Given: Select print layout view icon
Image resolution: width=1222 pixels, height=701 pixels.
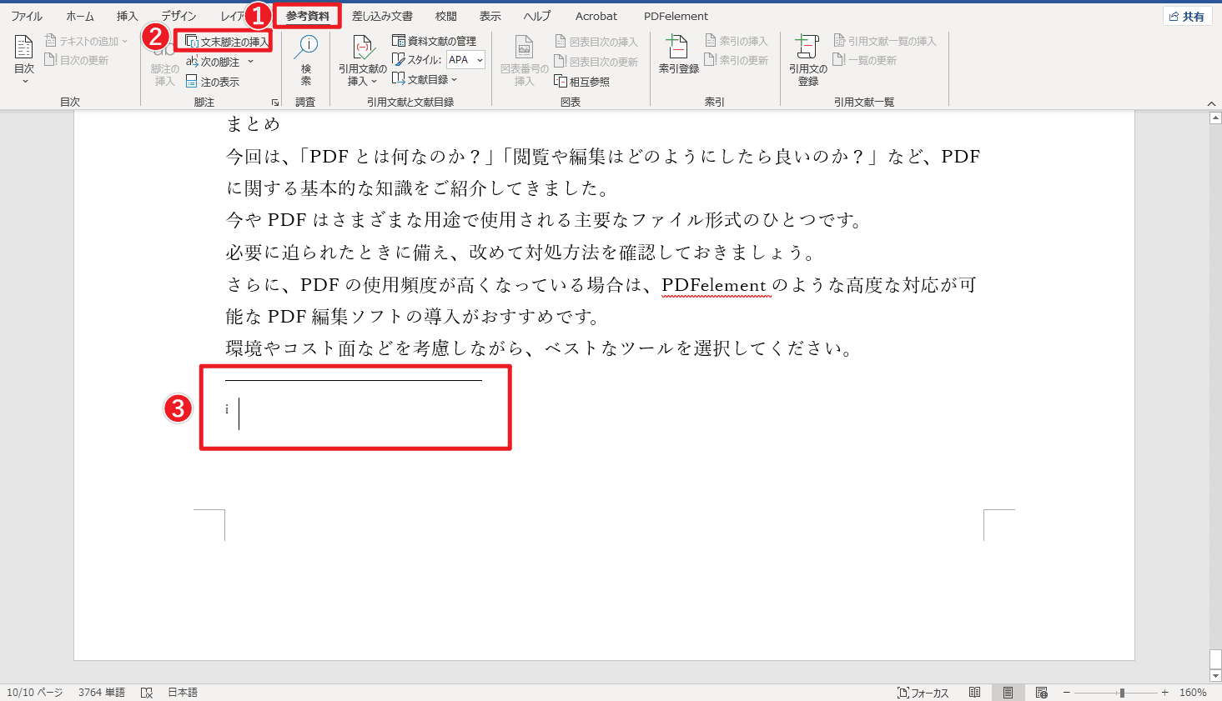Looking at the screenshot, I should [1008, 693].
